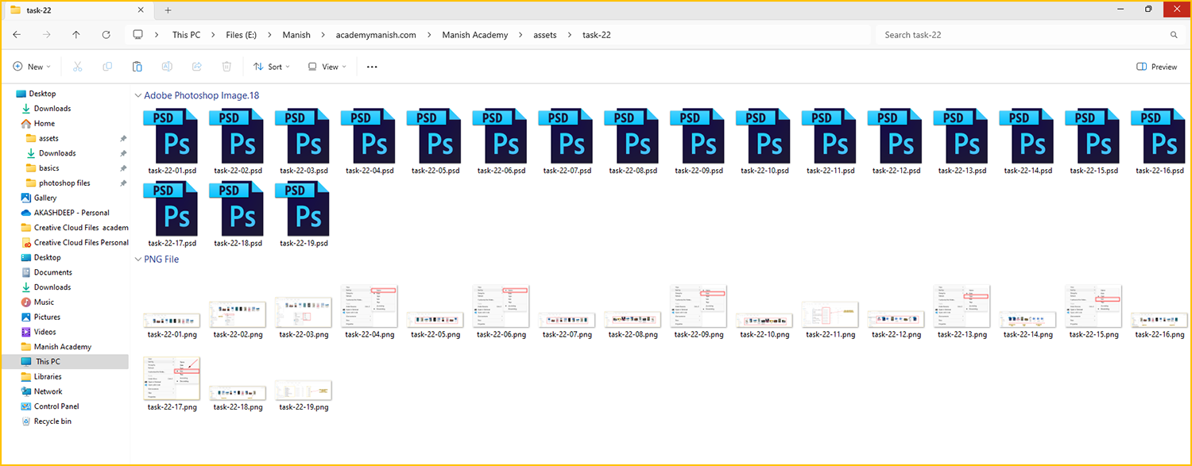The height and width of the screenshot is (466, 1192).
Task: Collapse the Adobe Photoshop Image group
Action: [137, 95]
